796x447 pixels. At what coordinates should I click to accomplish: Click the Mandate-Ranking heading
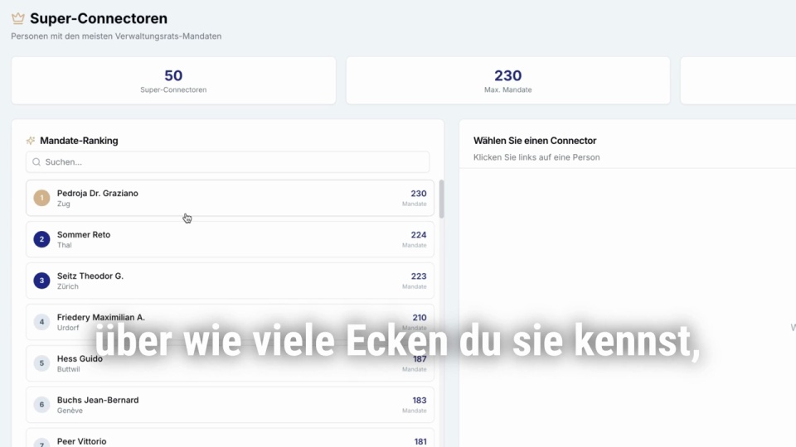[x=79, y=141]
